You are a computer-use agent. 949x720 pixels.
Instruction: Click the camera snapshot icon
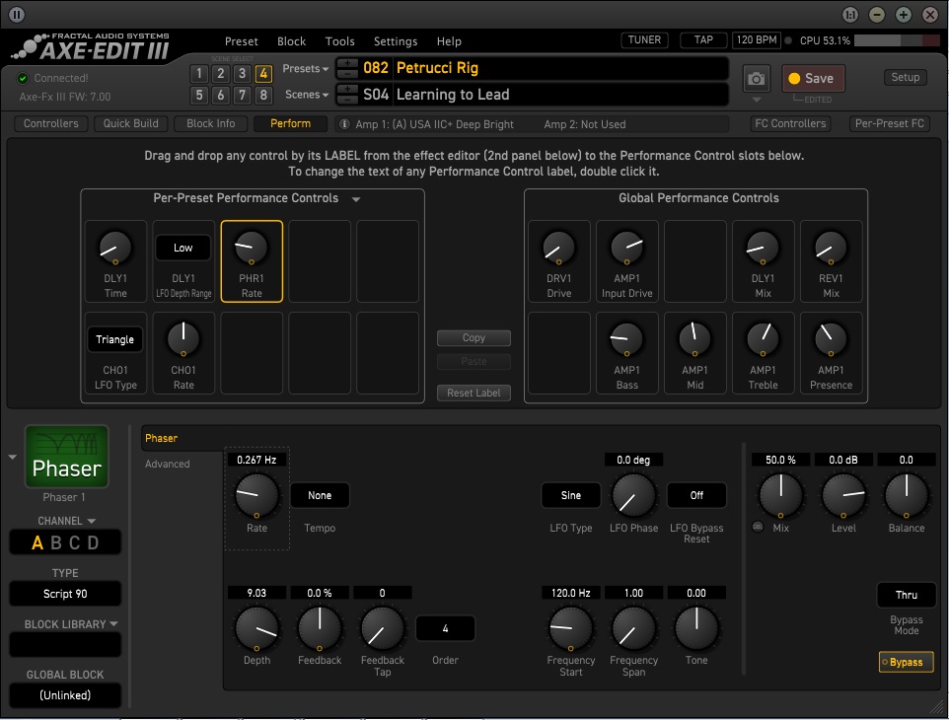pos(756,79)
